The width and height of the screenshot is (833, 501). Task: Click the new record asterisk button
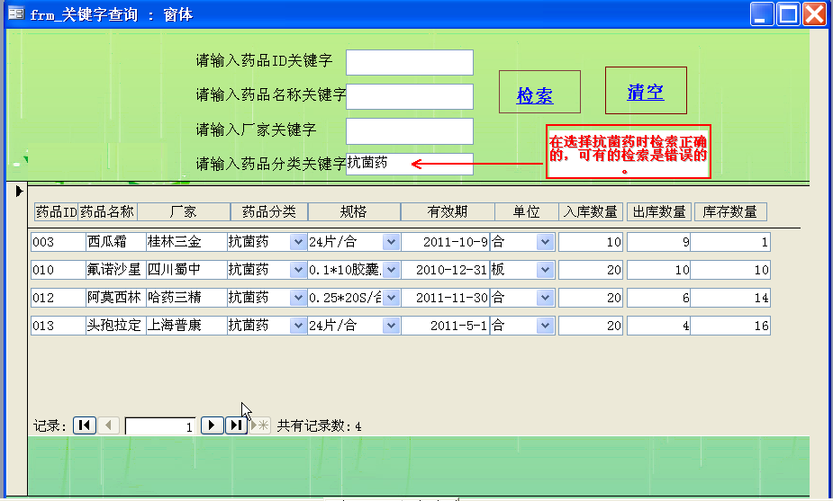click(x=259, y=425)
